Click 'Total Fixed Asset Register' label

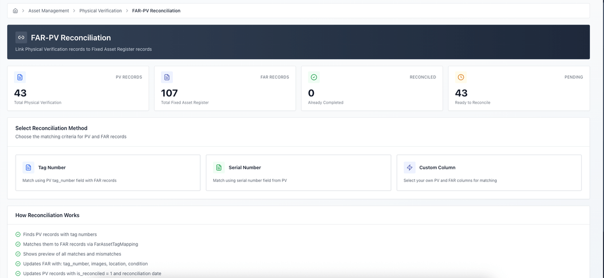[185, 103]
